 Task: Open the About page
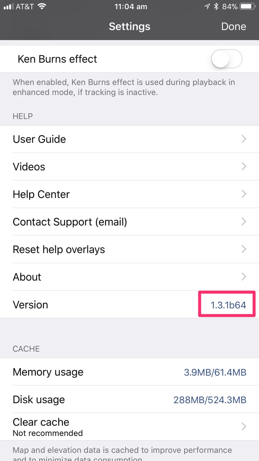click(x=129, y=277)
